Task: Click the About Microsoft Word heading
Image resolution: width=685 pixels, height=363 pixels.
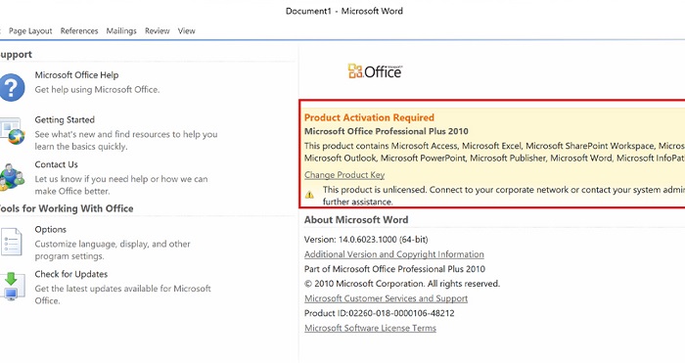Action: pyautogui.click(x=356, y=220)
